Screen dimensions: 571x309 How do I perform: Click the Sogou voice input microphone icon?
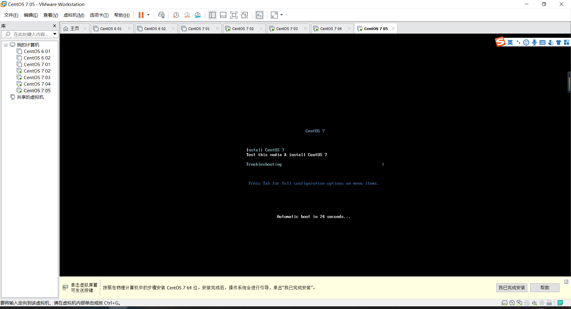(534, 43)
